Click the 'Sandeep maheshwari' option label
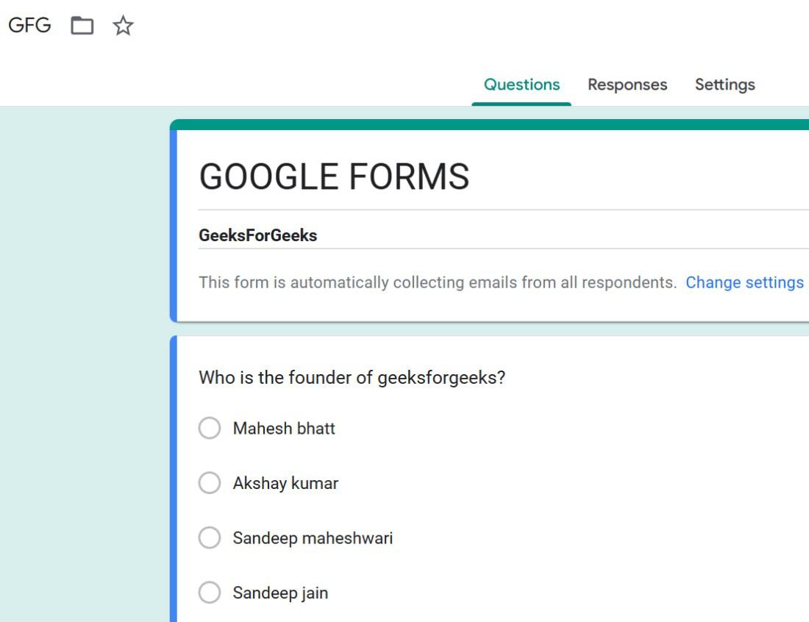809x622 pixels. pyautogui.click(x=313, y=538)
